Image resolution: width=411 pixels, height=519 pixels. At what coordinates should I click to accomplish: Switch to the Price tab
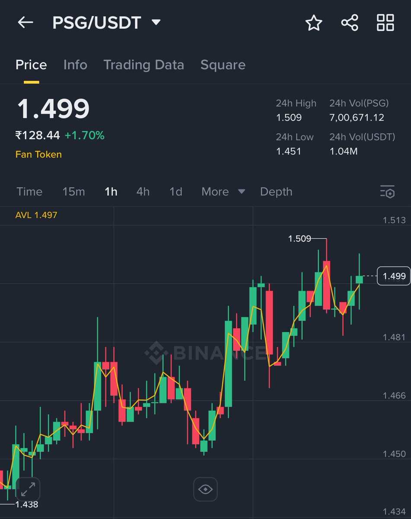pos(31,65)
